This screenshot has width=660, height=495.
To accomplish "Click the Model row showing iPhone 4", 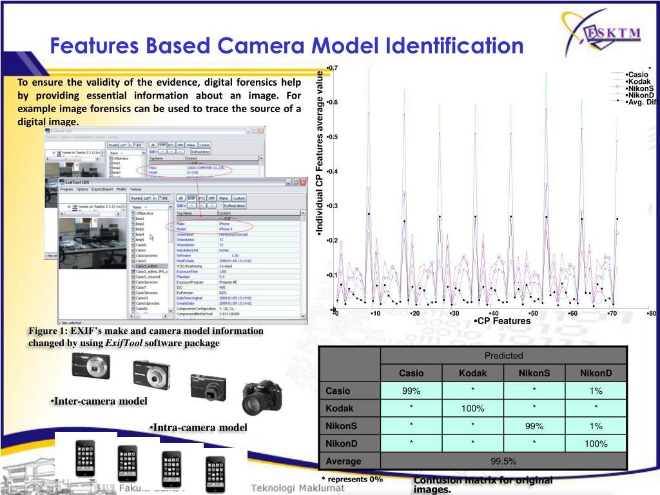I will point(238,229).
